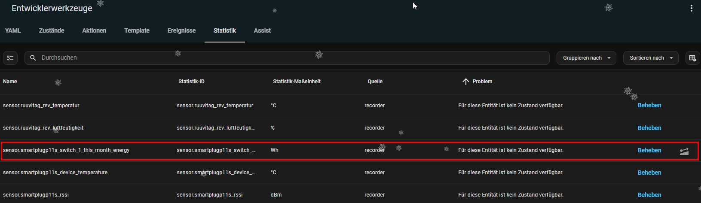The width and height of the screenshot is (701, 203).
Task: Expand the Sortieren nach dropdown
Action: pyautogui.click(x=651, y=58)
